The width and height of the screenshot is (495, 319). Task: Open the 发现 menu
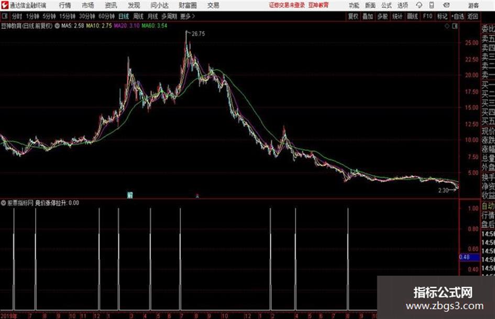(x=134, y=5)
